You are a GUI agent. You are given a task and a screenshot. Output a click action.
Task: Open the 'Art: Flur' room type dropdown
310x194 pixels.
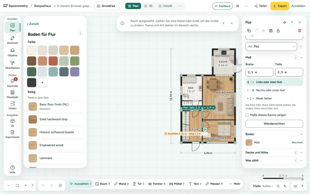(271, 47)
